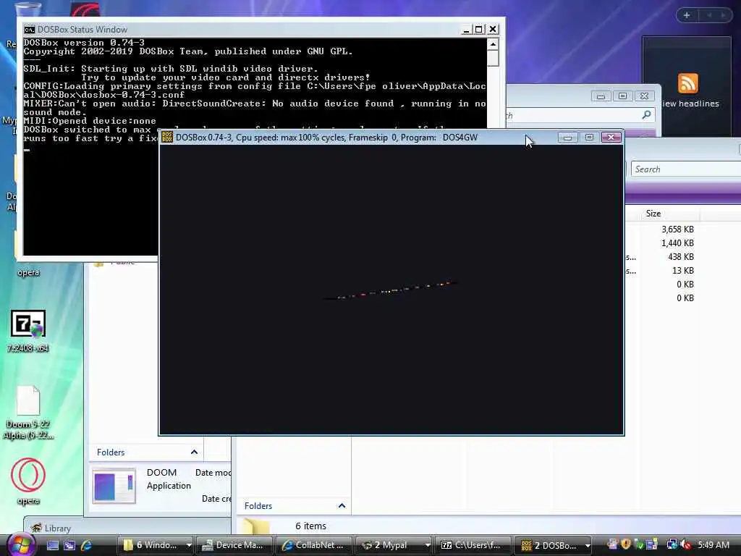Click the volume tray icon

686,544
